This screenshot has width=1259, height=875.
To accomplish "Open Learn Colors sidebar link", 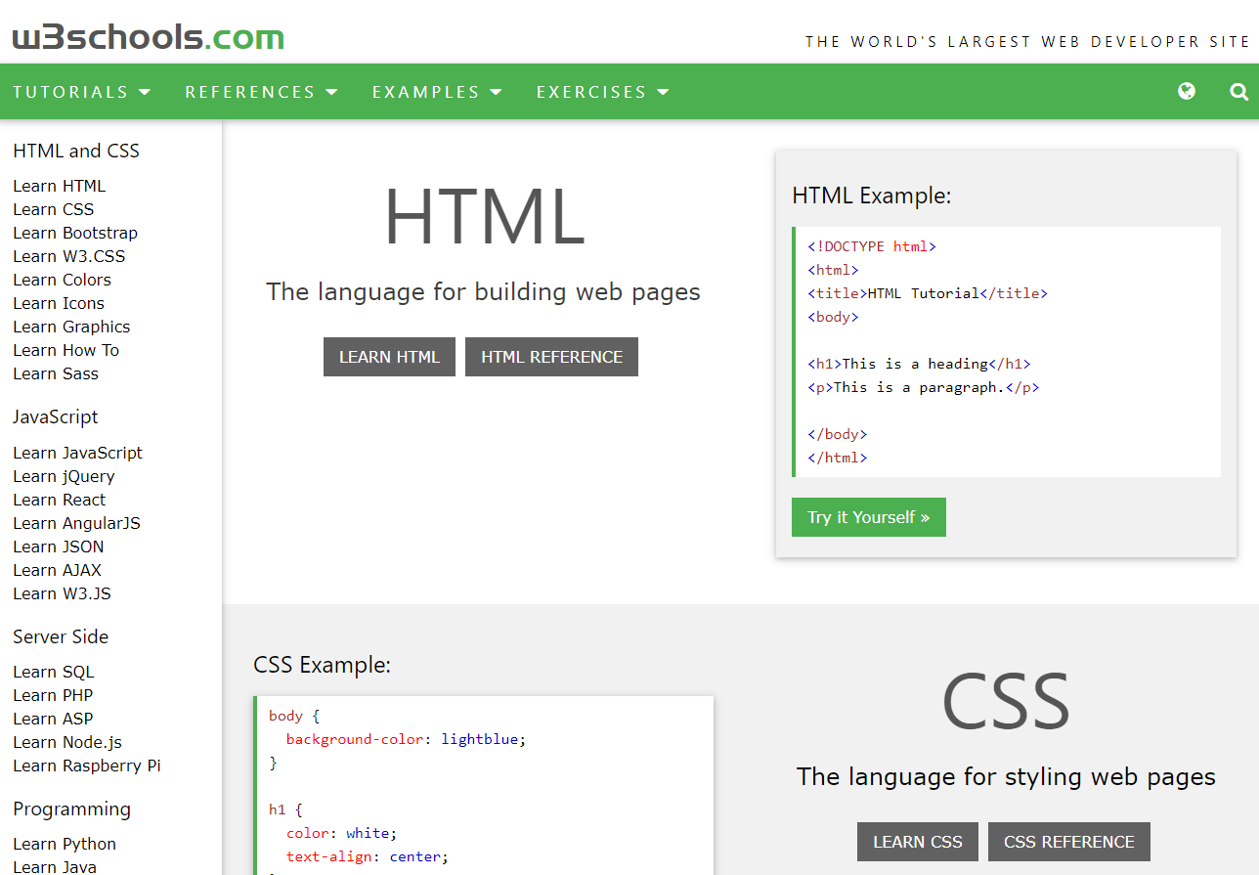I will pyautogui.click(x=62, y=280).
